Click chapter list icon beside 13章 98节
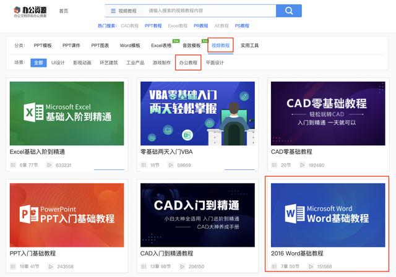The image size is (396, 277). [x=144, y=266]
